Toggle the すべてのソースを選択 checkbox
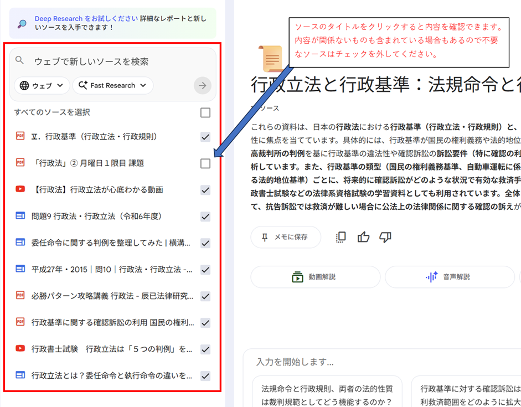The width and height of the screenshot is (521, 407). point(205,112)
